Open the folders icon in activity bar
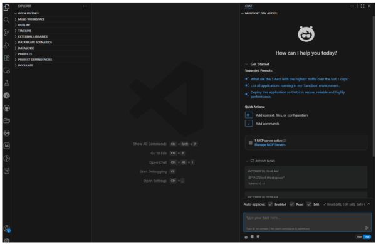 click(7, 120)
